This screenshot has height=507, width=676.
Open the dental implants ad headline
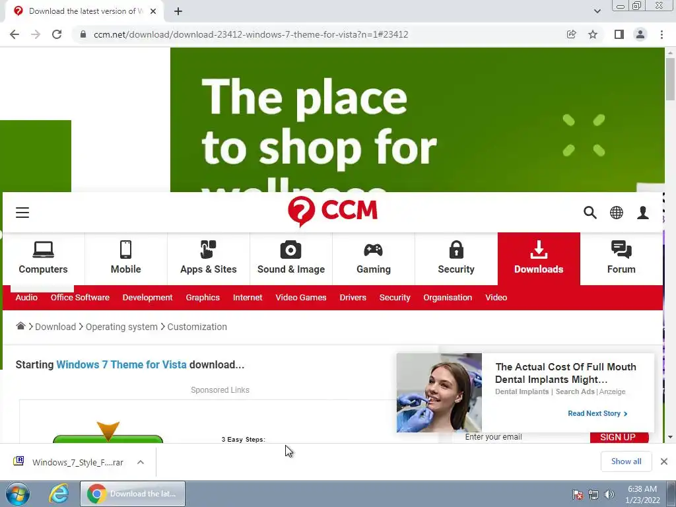[x=566, y=373]
